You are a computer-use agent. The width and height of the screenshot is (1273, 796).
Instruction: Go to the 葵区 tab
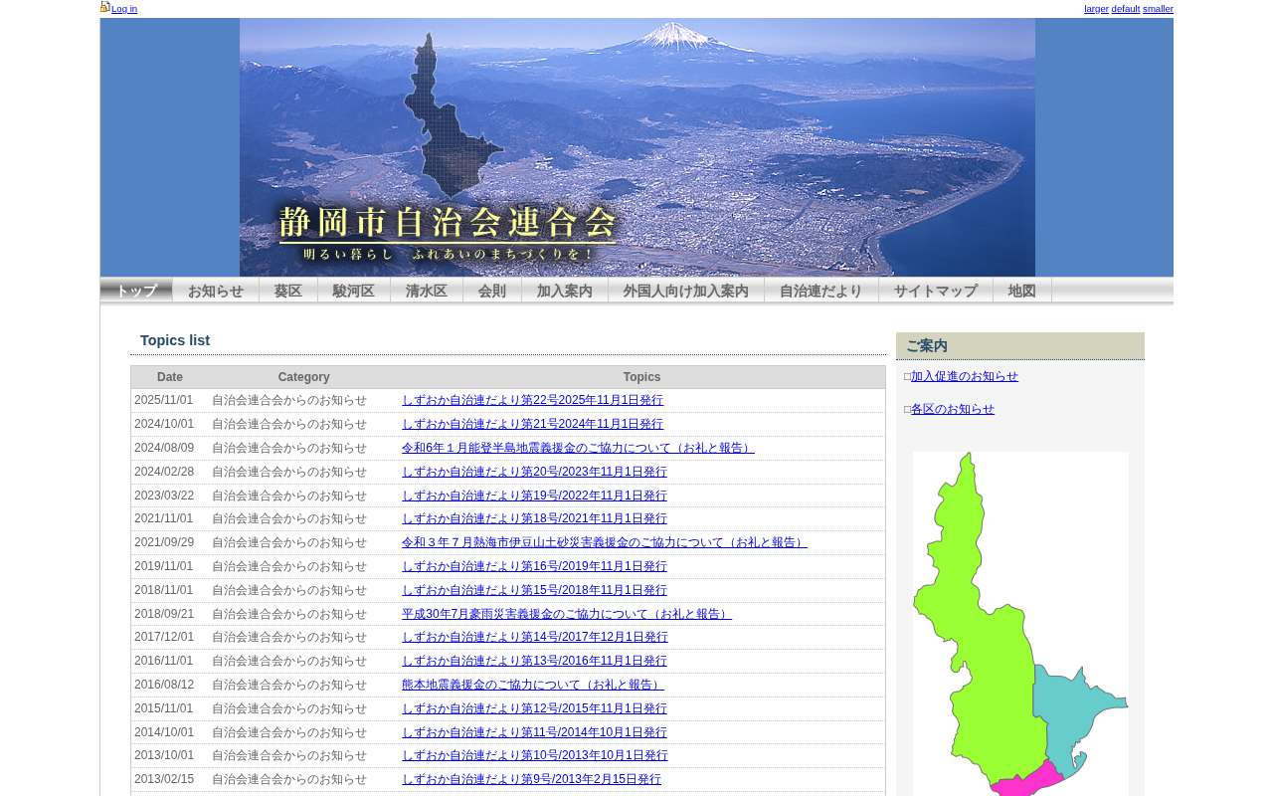288,291
